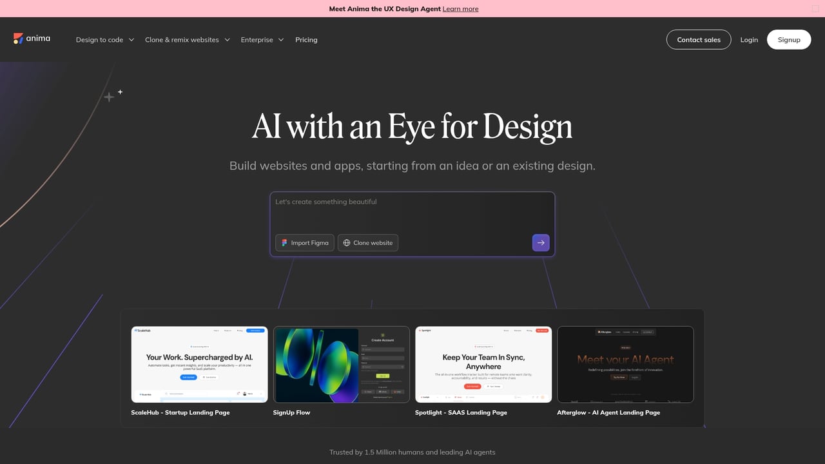Select the Import Figma option
Screen dimensions: 825x464
pos(304,242)
